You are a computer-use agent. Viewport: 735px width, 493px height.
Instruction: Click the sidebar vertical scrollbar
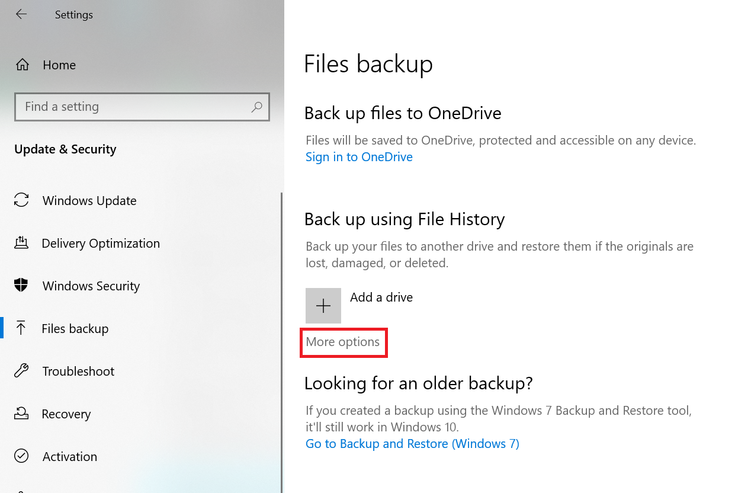point(281,341)
